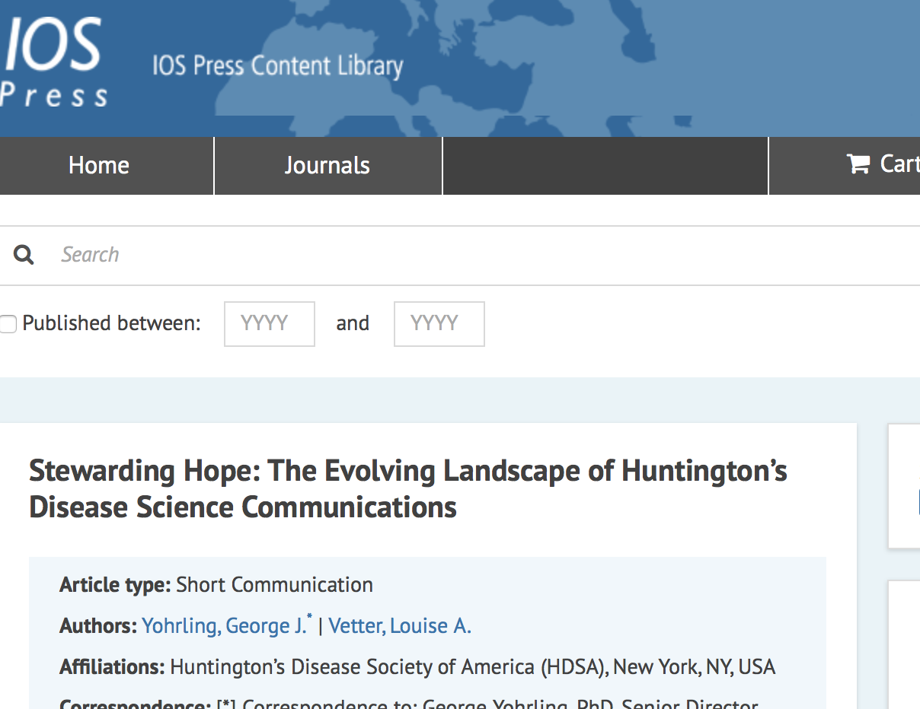Click inside the Search input field

coord(228,254)
